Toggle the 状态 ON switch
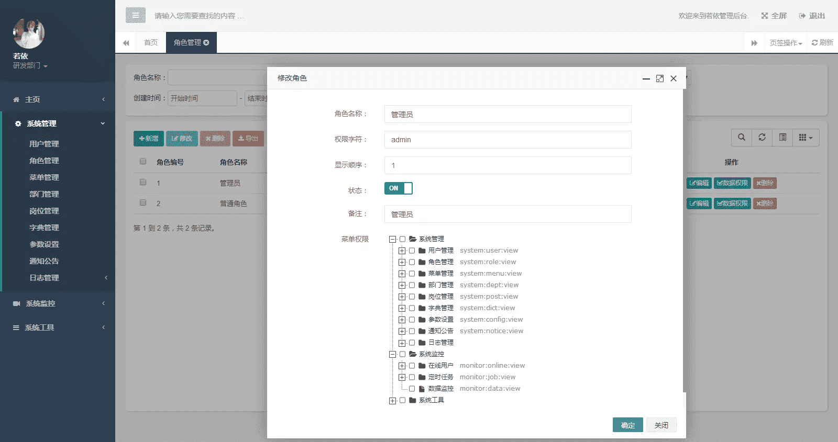This screenshot has height=442, width=838. [399, 188]
